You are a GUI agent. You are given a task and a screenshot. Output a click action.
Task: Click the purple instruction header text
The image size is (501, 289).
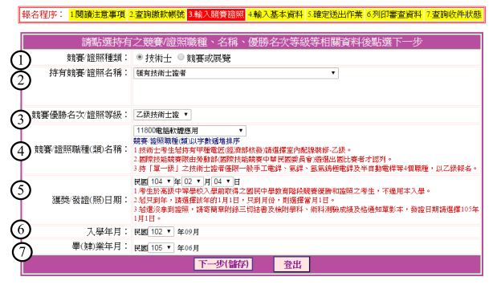point(252,42)
